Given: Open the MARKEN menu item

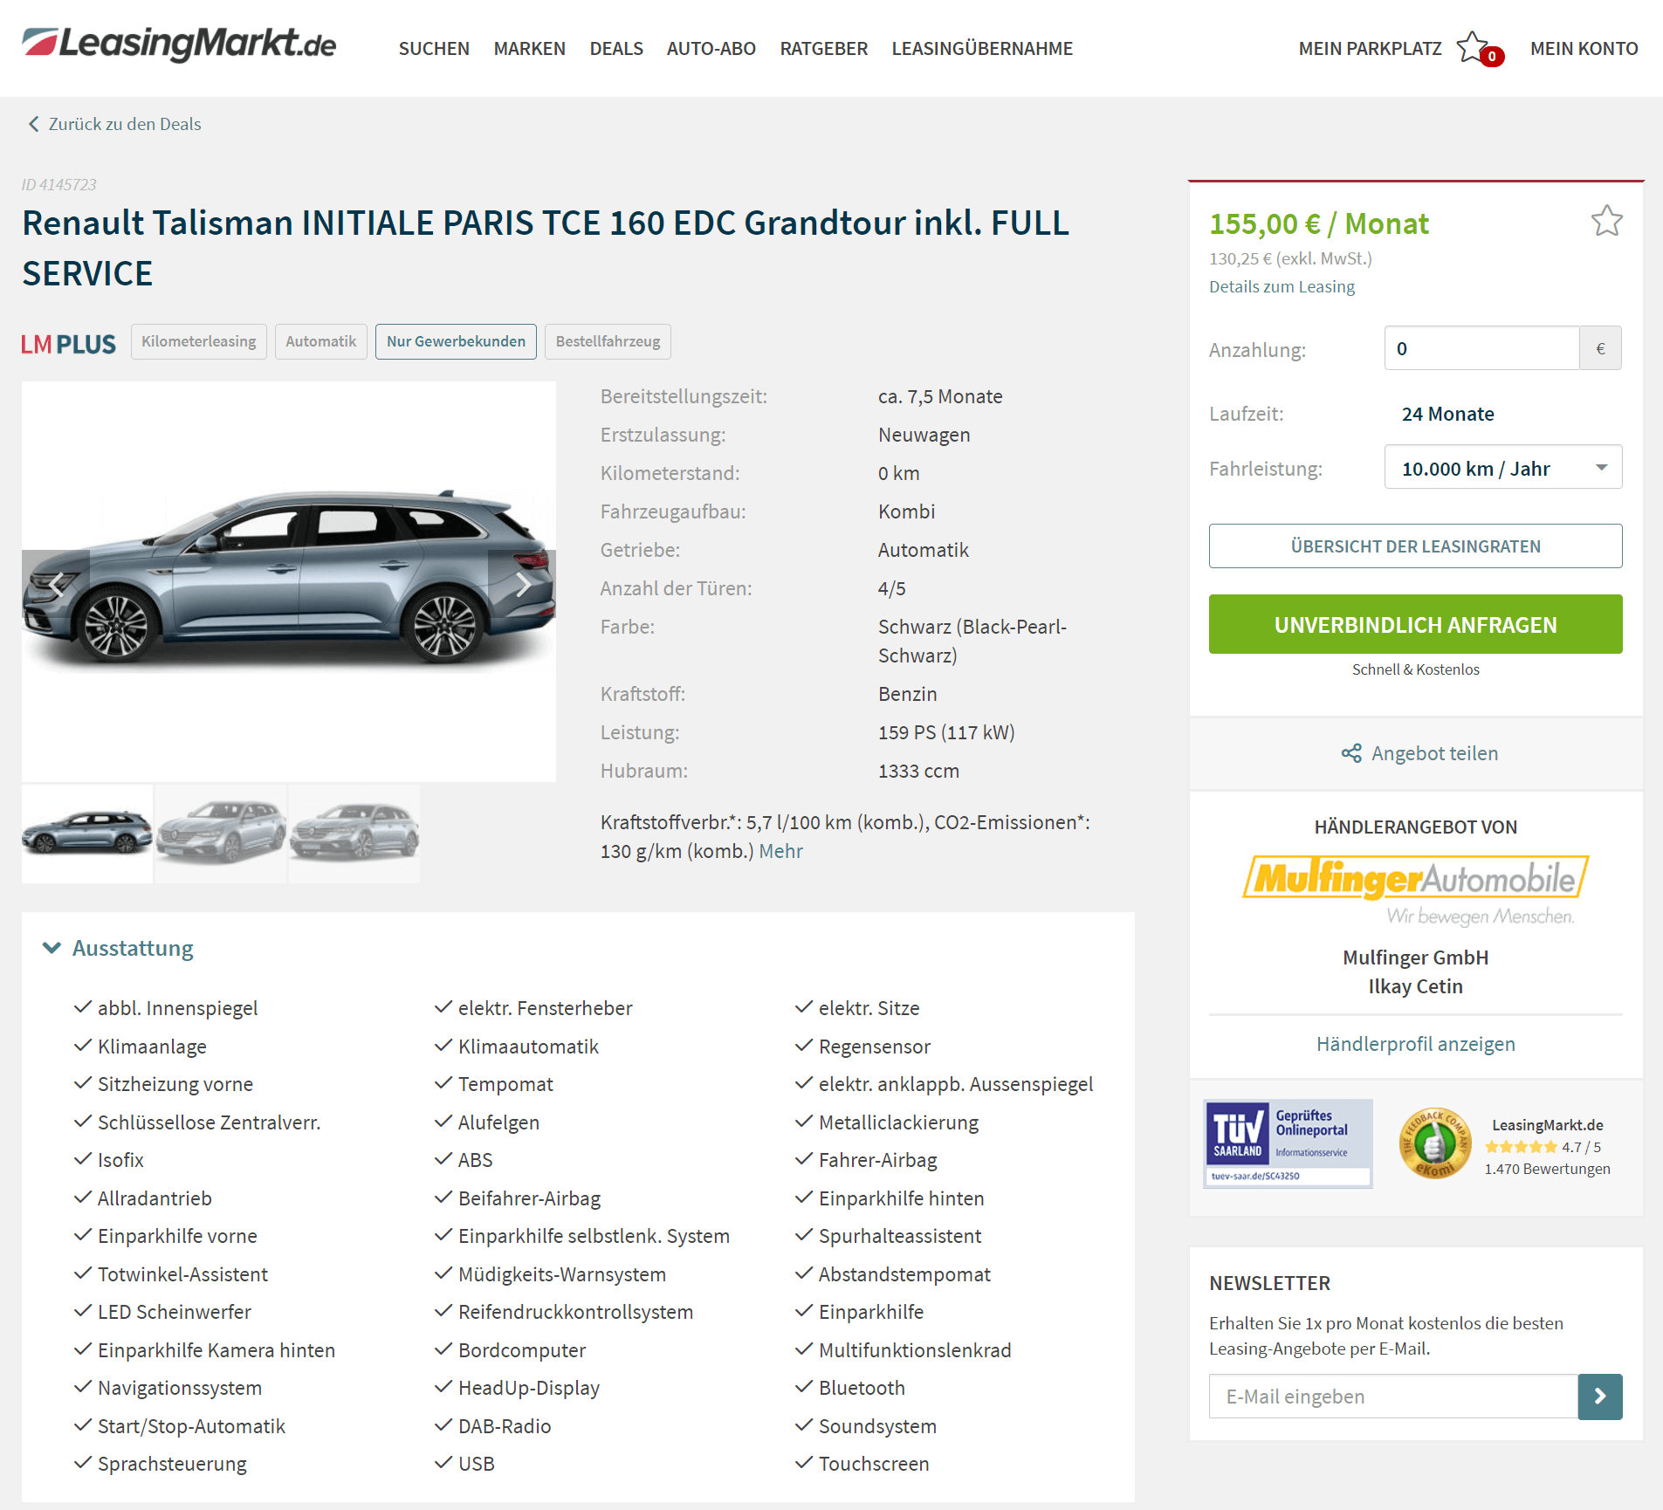Looking at the screenshot, I should [529, 49].
